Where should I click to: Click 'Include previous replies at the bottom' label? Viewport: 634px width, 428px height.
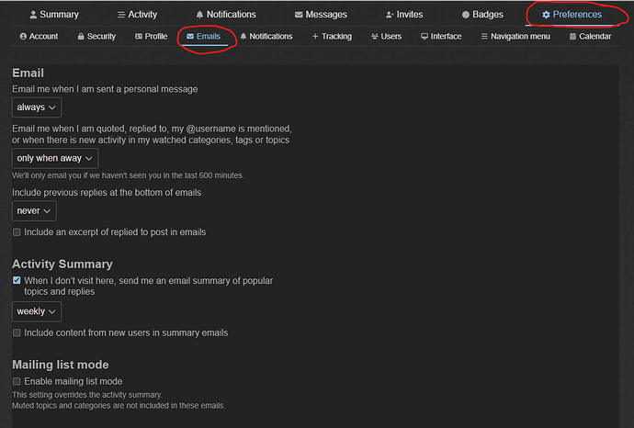(x=107, y=193)
